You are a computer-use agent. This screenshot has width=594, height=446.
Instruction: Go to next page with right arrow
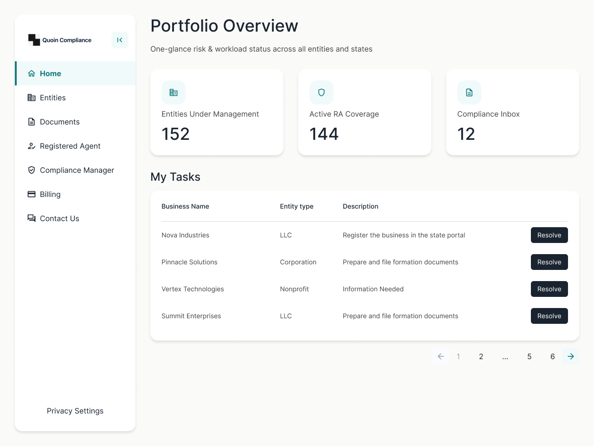click(571, 356)
